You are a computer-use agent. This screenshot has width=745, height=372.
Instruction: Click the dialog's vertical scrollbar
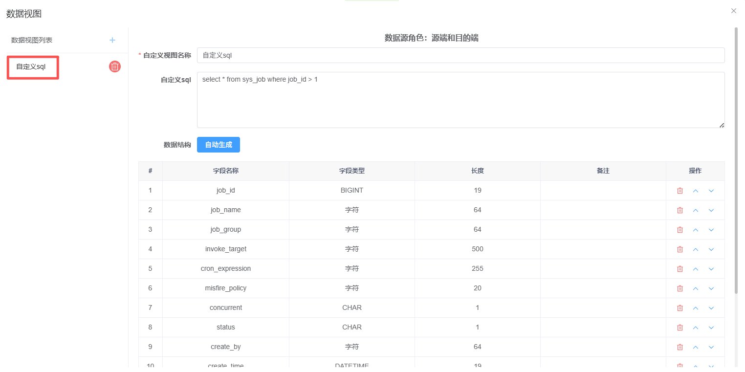pyautogui.click(x=736, y=160)
